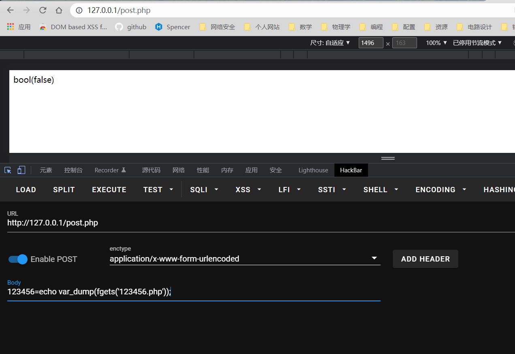The width and height of the screenshot is (515, 354).
Task: Open the LFI dropdown menu
Action: [289, 189]
